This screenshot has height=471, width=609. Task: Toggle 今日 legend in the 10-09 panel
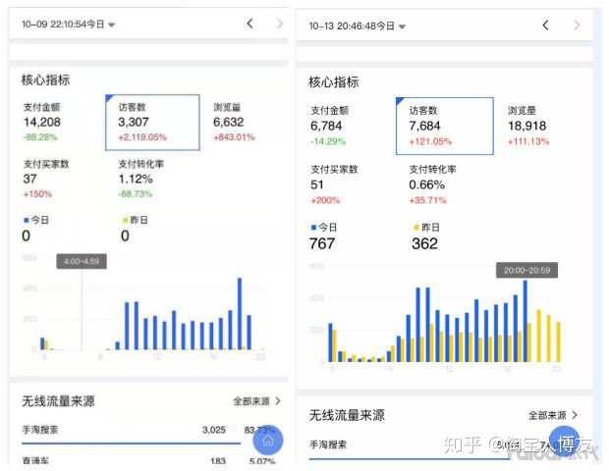34,229
